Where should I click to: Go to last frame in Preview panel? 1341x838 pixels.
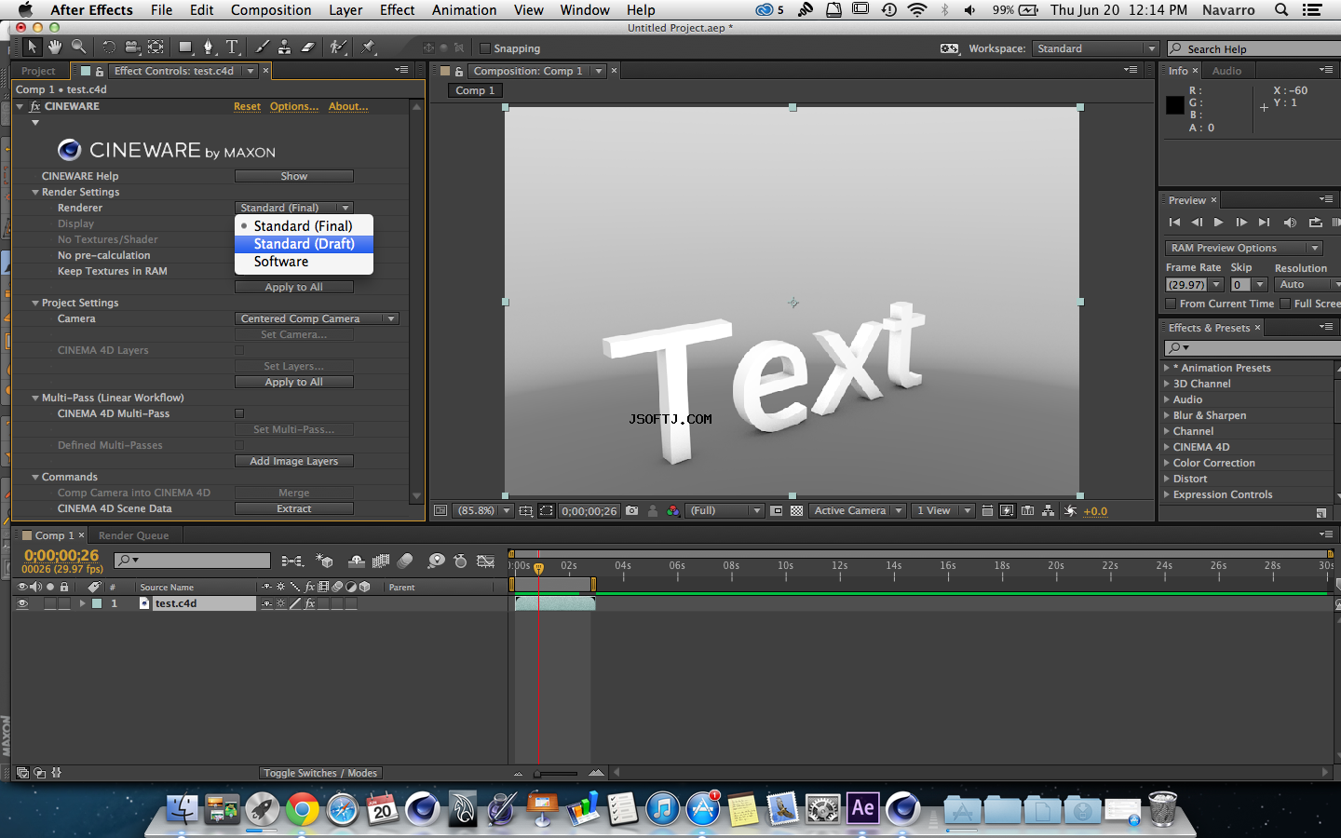point(1264,223)
